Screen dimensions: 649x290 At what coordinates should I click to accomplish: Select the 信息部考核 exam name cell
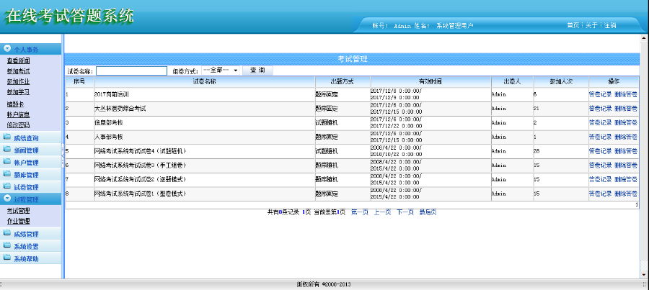tap(205, 122)
